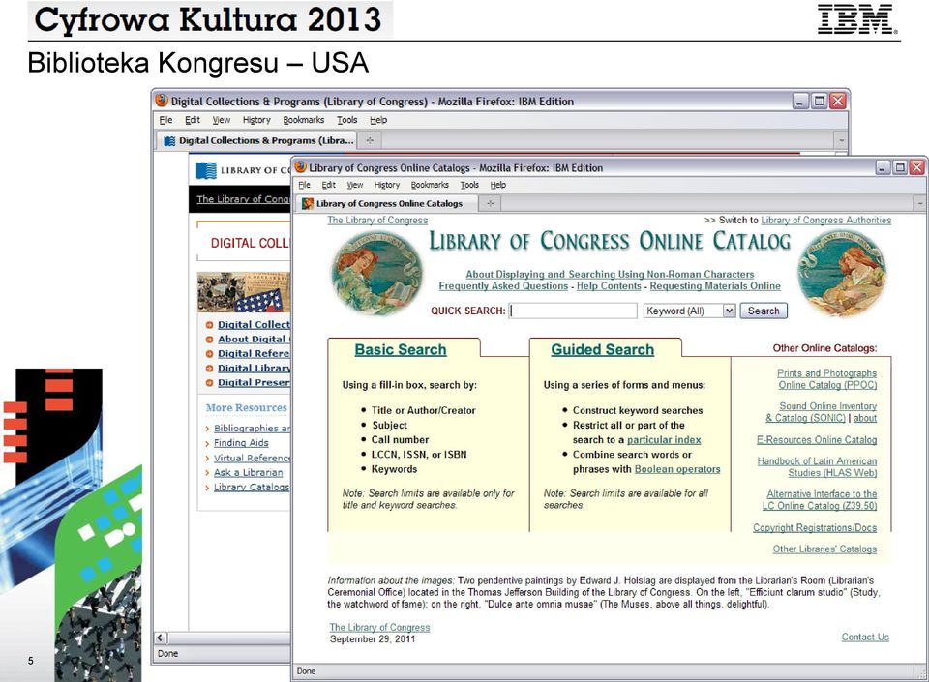929x682 pixels.
Task: Minimize the Digital Collections window
Action: tap(801, 102)
